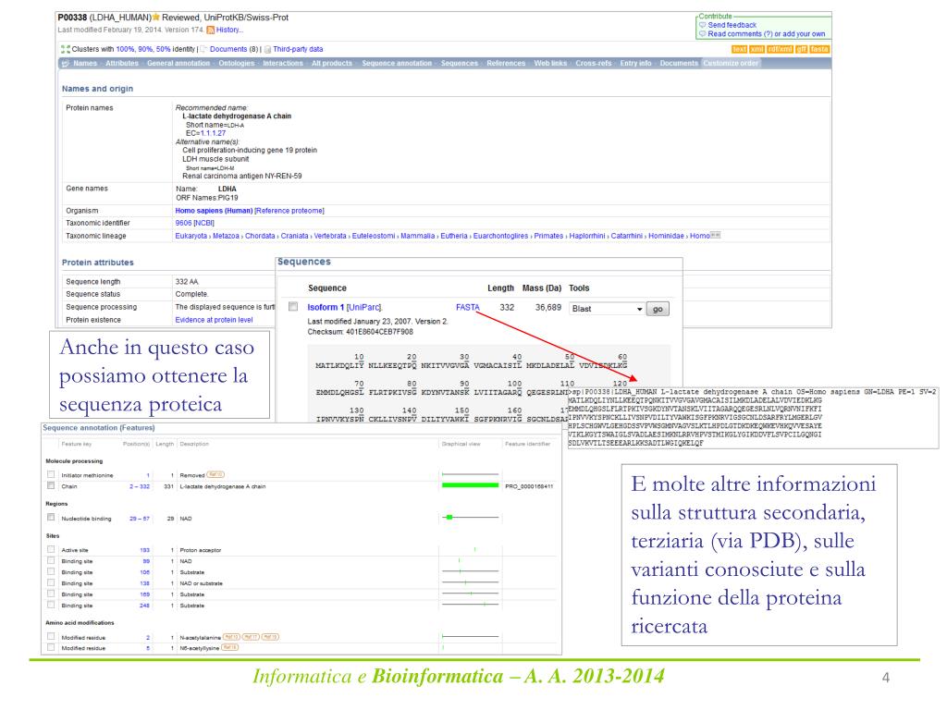947x710 pixels.
Task: Click the checksum value 401E8604CEB7F908
Action: point(379,332)
